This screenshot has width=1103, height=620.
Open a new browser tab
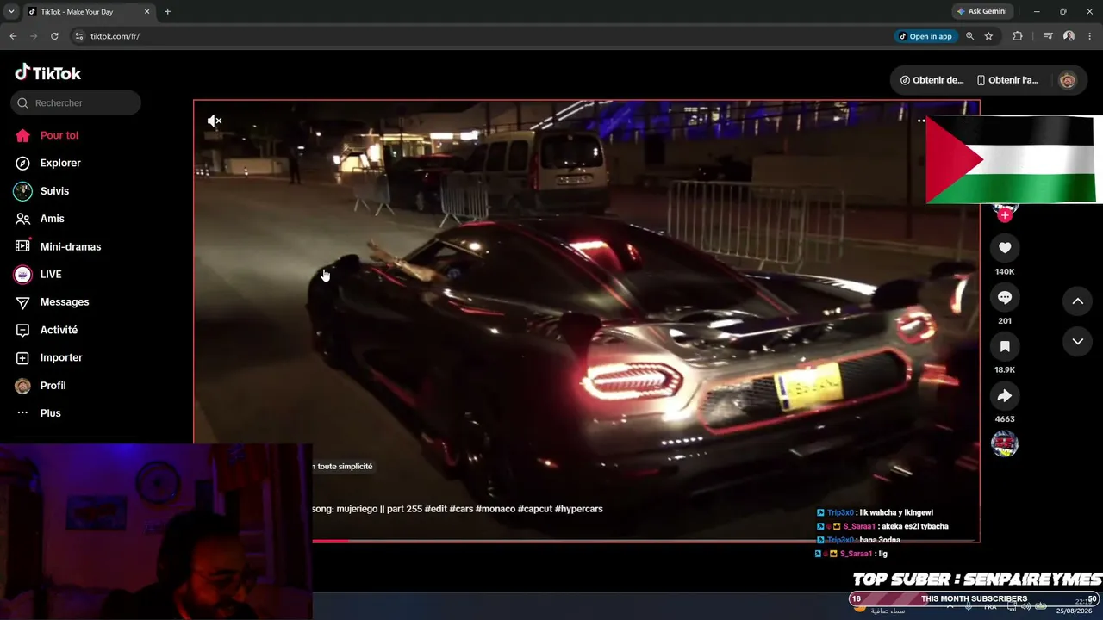click(x=167, y=12)
